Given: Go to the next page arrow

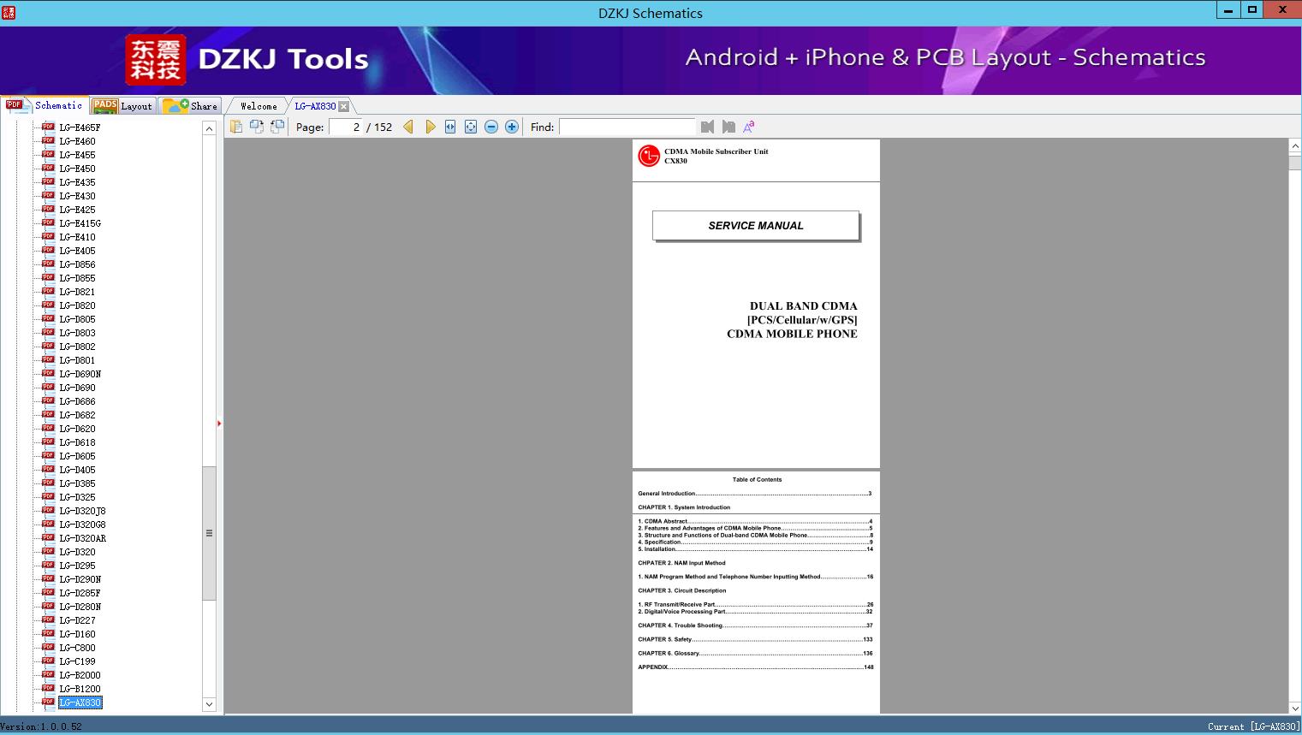Looking at the screenshot, I should click(430, 127).
